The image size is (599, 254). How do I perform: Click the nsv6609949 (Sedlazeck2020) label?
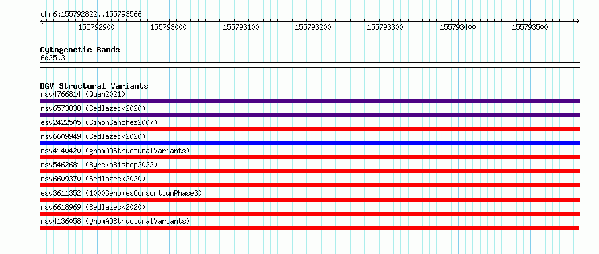click(x=93, y=136)
